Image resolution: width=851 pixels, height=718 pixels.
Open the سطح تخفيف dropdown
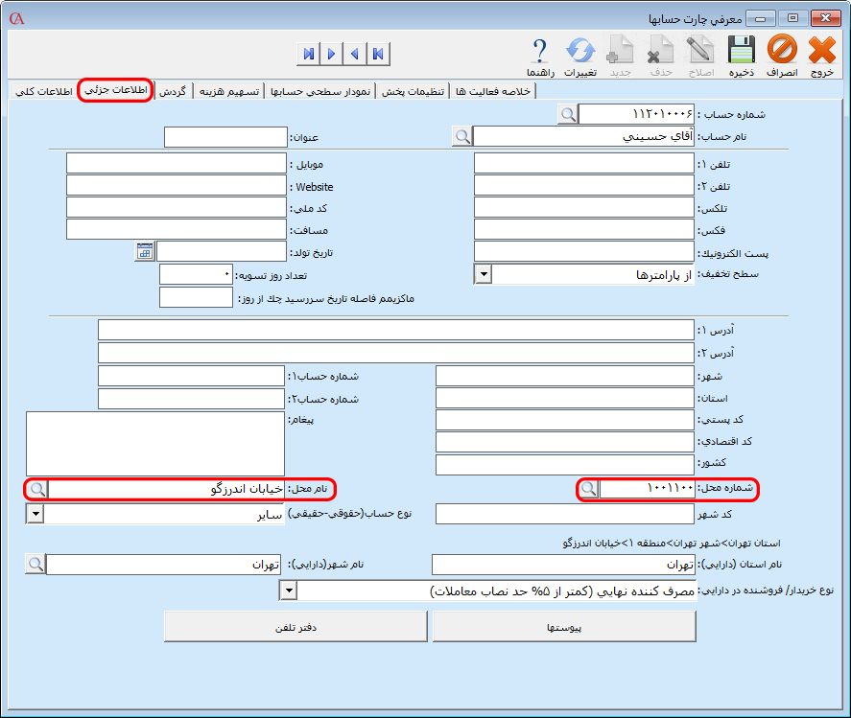(482, 272)
